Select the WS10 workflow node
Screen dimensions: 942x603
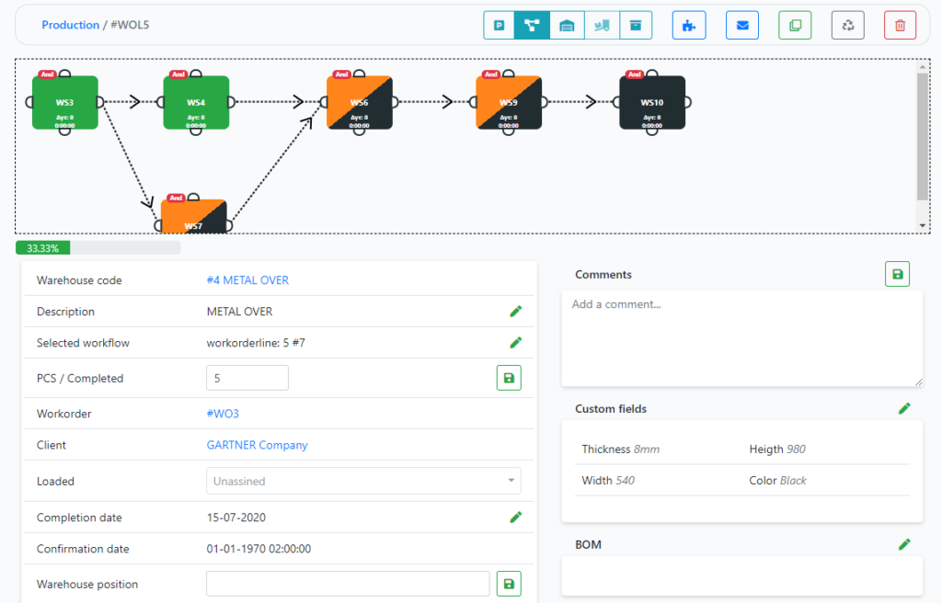click(x=652, y=103)
